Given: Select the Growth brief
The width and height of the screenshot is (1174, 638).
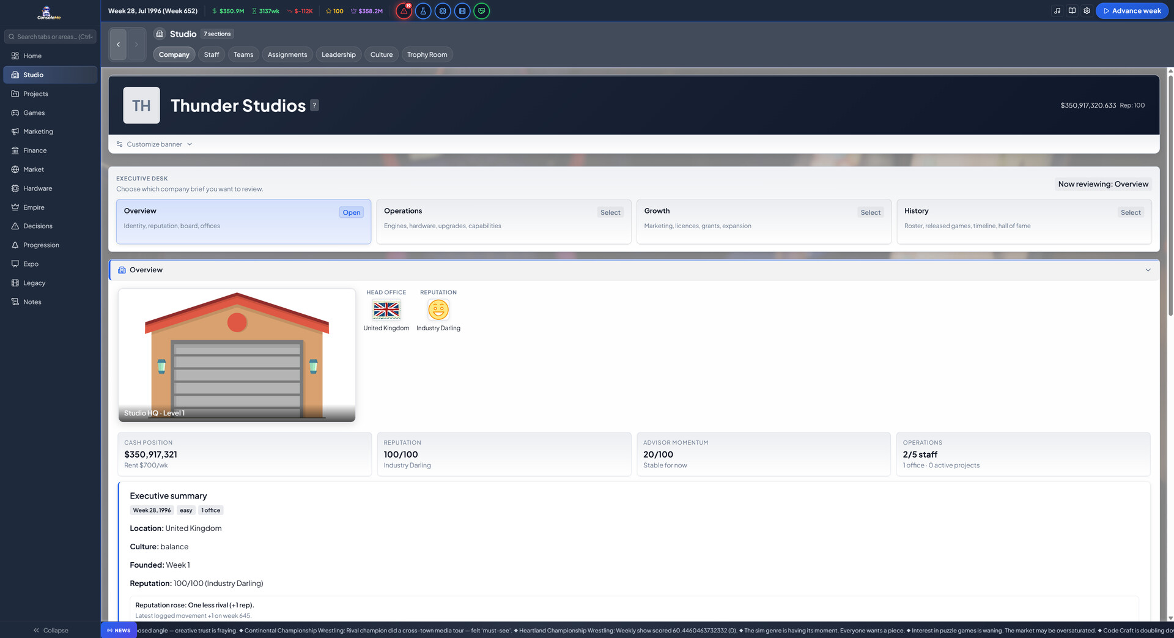Looking at the screenshot, I should click(x=764, y=221).
